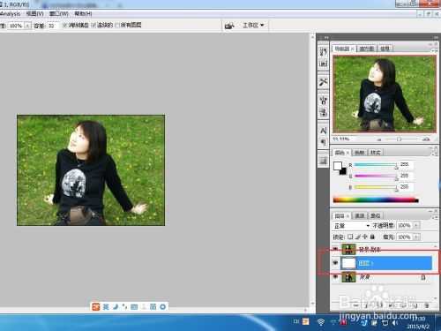Enable the all layers checkbox in options bar
This screenshot has width=441, height=331.
[118, 26]
